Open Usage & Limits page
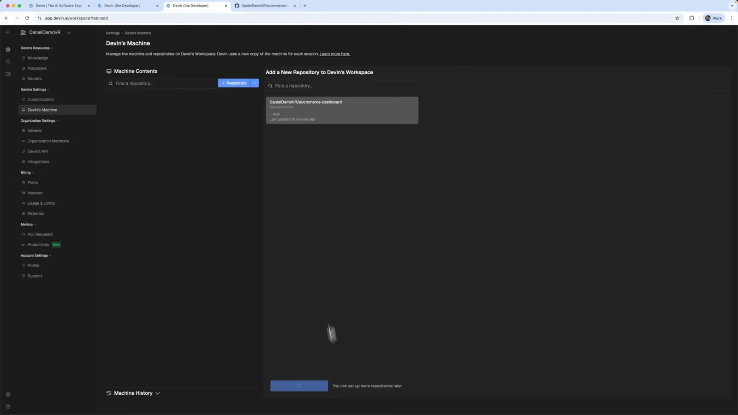 [41, 203]
